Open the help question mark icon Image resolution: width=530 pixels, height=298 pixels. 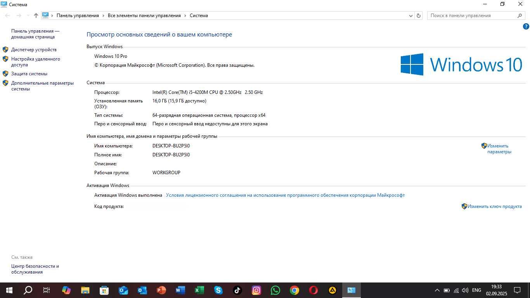(x=526, y=26)
